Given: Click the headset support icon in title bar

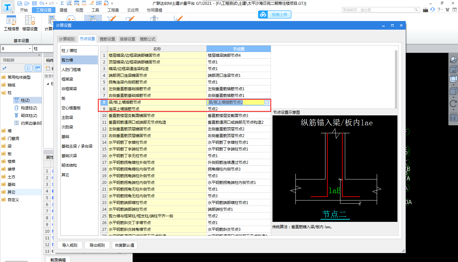Looking at the screenshot, I should point(433,10).
